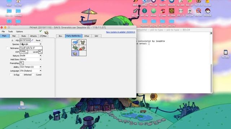The image size is (231, 129).
Task: Click the New Update Available link
Action: 121,32
